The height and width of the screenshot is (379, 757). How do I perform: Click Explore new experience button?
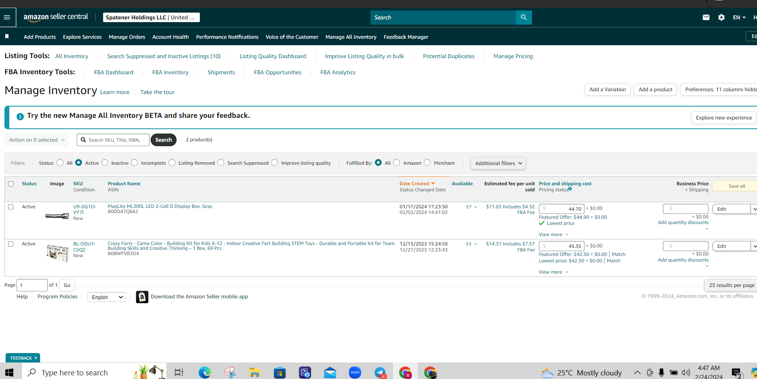click(724, 117)
